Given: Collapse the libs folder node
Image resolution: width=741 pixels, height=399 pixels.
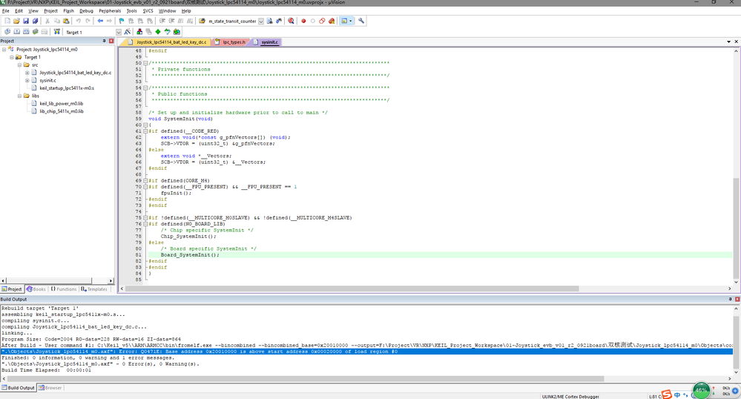Looking at the screenshot, I should [19, 96].
